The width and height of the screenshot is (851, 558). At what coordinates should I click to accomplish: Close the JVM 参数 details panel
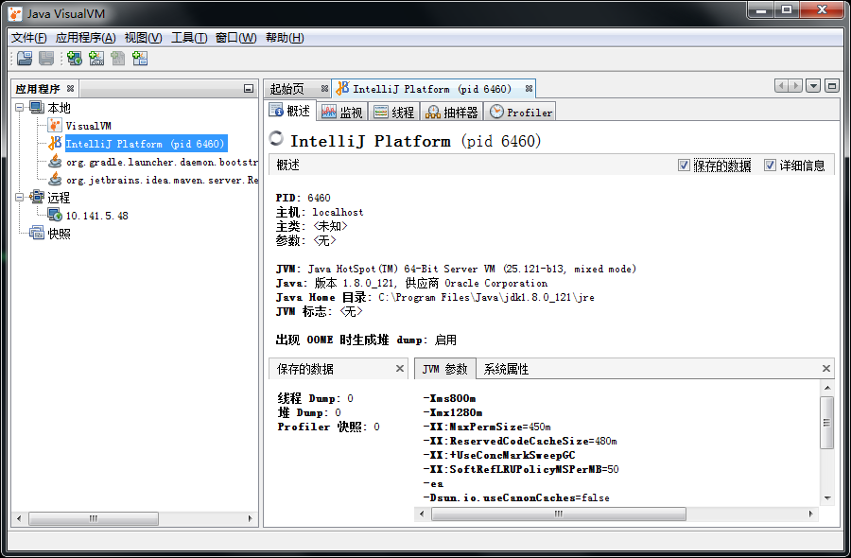826,369
